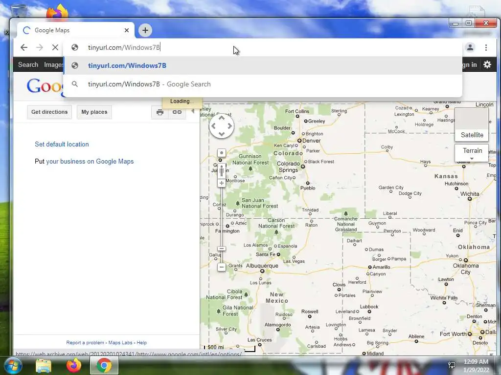Switch map to Satellite view

(472, 125)
